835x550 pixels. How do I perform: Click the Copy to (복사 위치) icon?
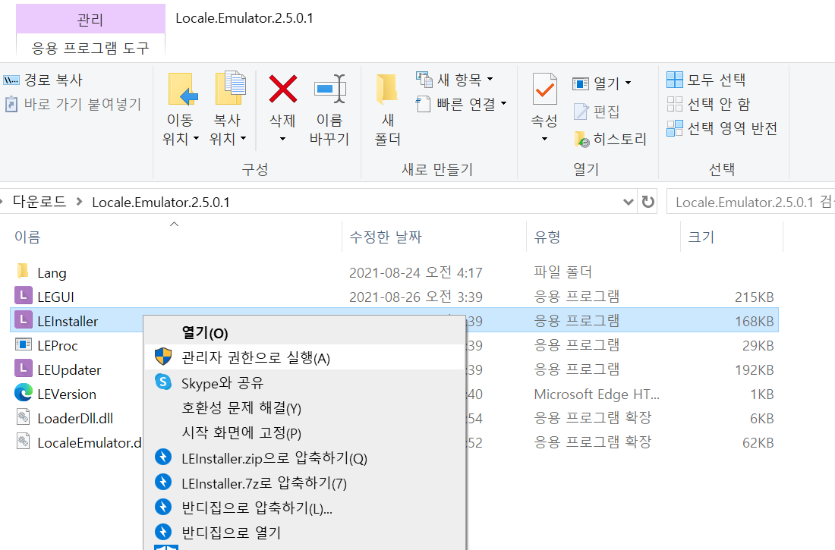tap(229, 88)
